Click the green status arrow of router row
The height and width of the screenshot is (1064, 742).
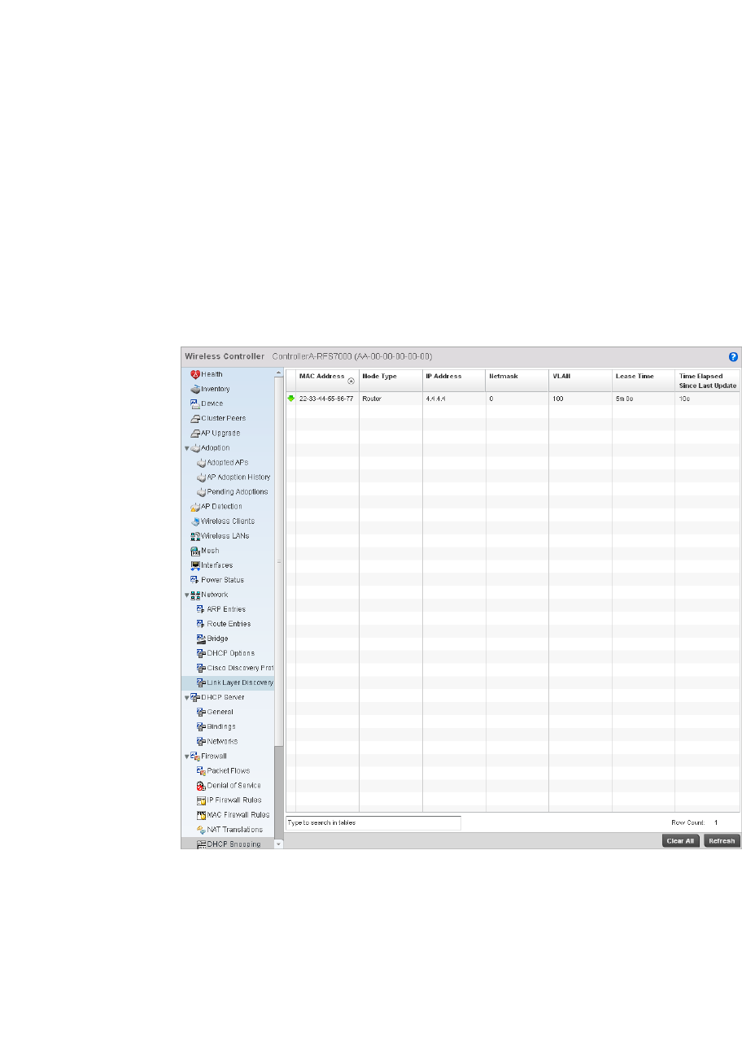click(290, 399)
